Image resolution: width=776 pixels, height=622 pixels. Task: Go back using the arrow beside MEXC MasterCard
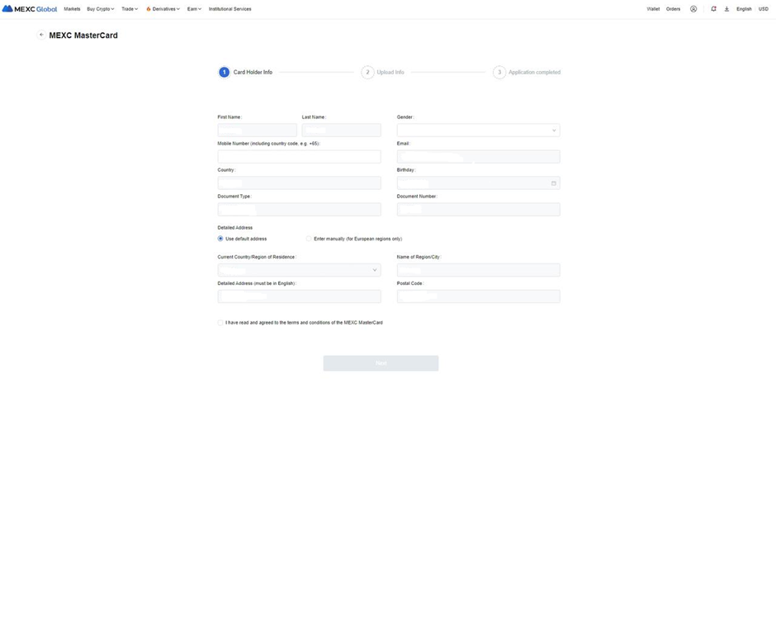click(x=41, y=35)
